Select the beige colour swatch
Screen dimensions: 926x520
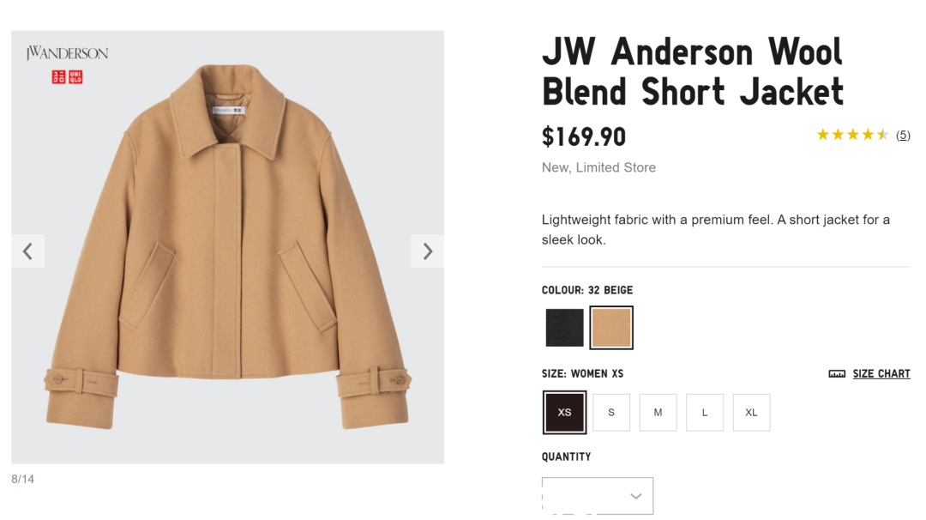click(611, 328)
